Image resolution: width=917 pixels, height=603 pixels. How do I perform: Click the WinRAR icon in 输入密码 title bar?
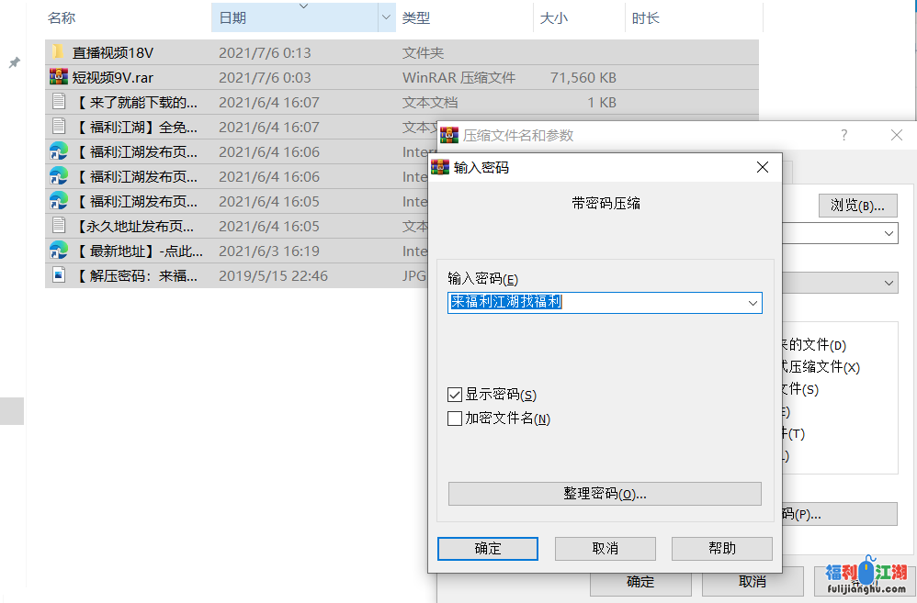pos(442,168)
